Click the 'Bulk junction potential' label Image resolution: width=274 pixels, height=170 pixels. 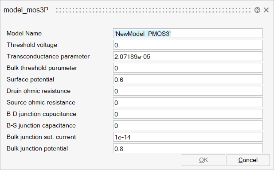tap(37, 149)
